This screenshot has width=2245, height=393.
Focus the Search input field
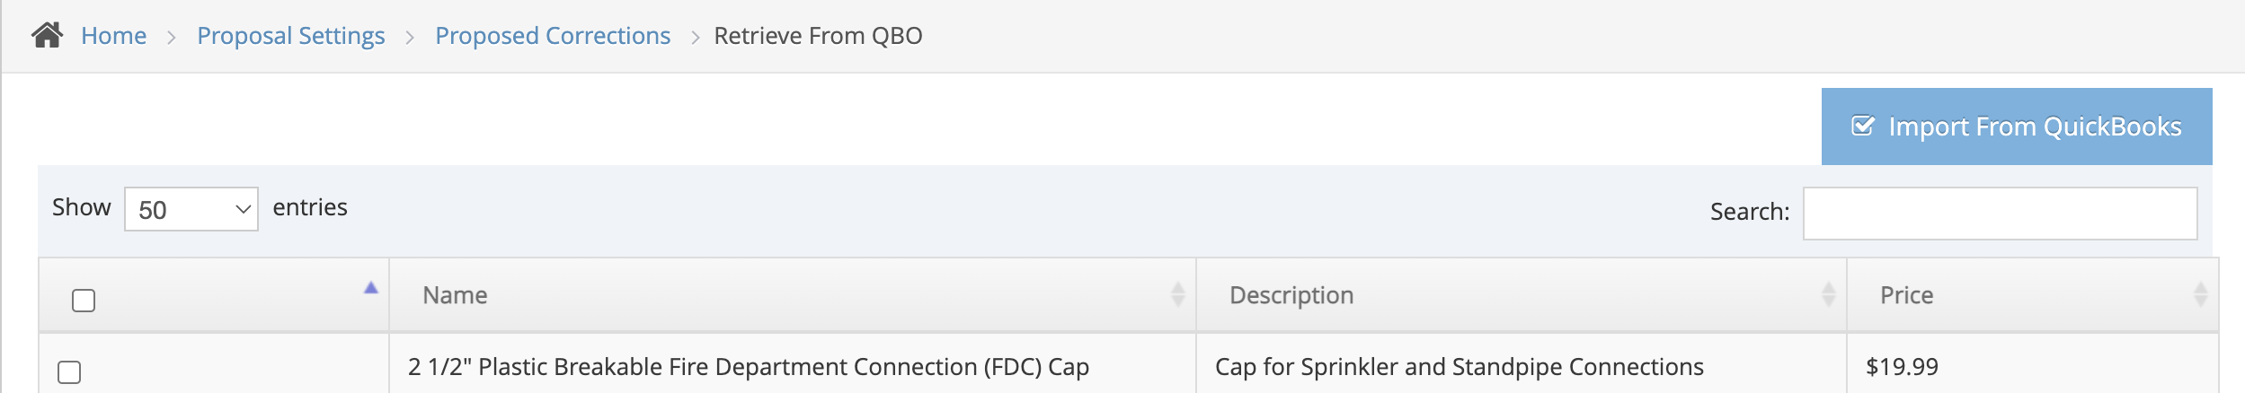[2000, 214]
